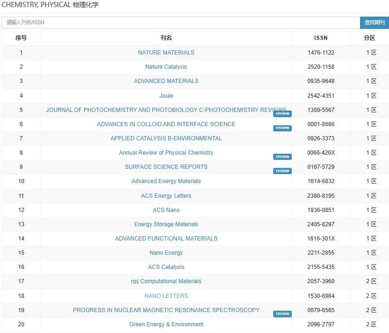
Task: Select ISSN 1530-6984 cell
Action: click(321, 296)
